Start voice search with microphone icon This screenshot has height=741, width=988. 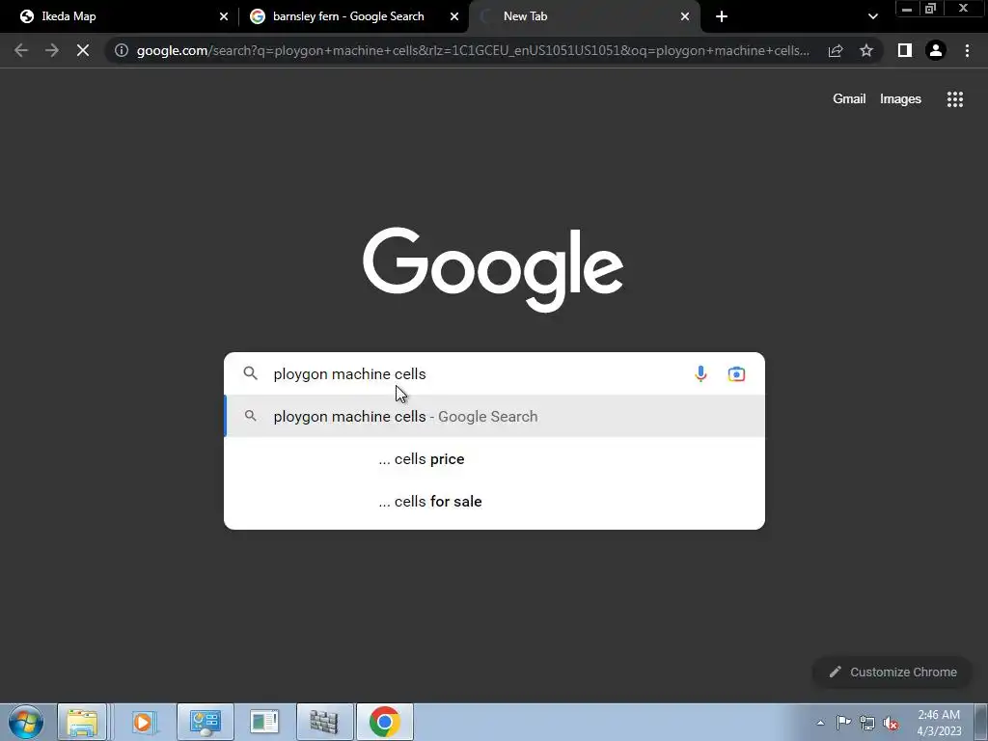[x=700, y=373]
